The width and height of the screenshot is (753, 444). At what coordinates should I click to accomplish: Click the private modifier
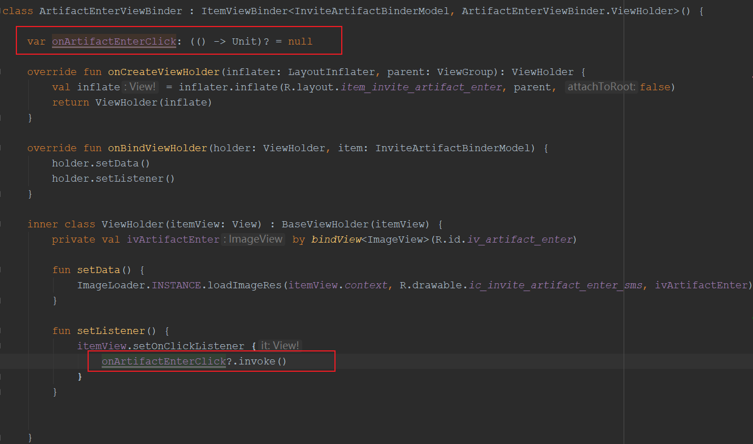[x=73, y=239]
